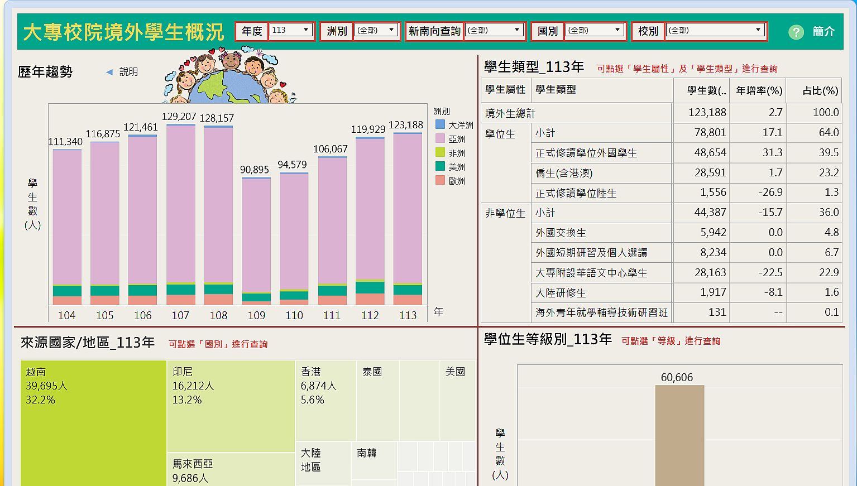Select the 亞洲 legend color swatch
This screenshot has height=486, width=857.
[440, 138]
